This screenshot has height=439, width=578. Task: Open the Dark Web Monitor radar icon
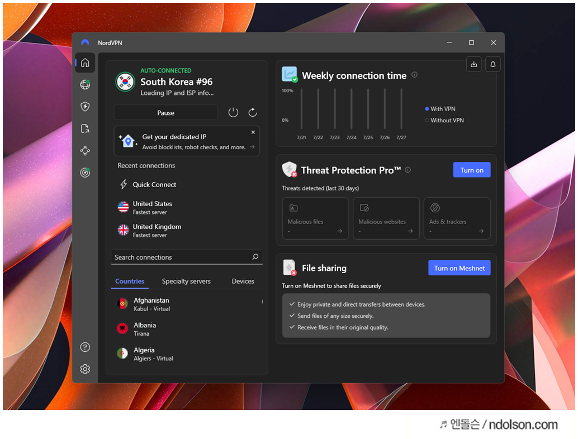tap(85, 173)
